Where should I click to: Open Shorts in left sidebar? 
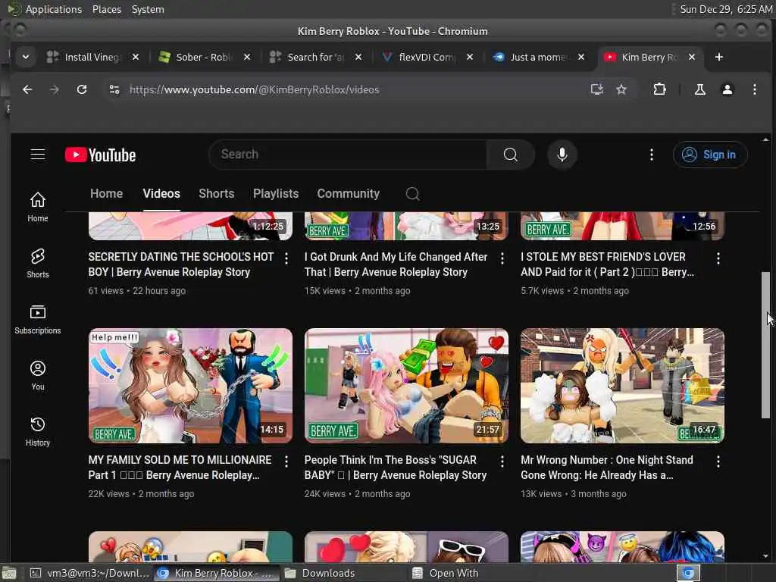pyautogui.click(x=38, y=263)
